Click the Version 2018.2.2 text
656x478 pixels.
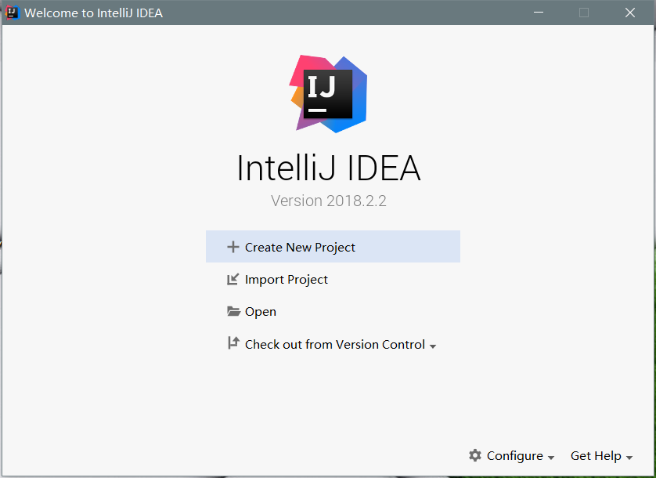tap(329, 201)
